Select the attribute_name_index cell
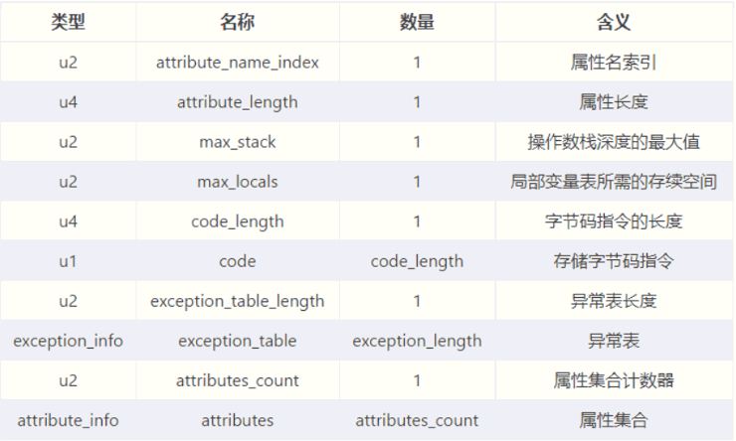This screenshot has height=441, width=736. [238, 63]
